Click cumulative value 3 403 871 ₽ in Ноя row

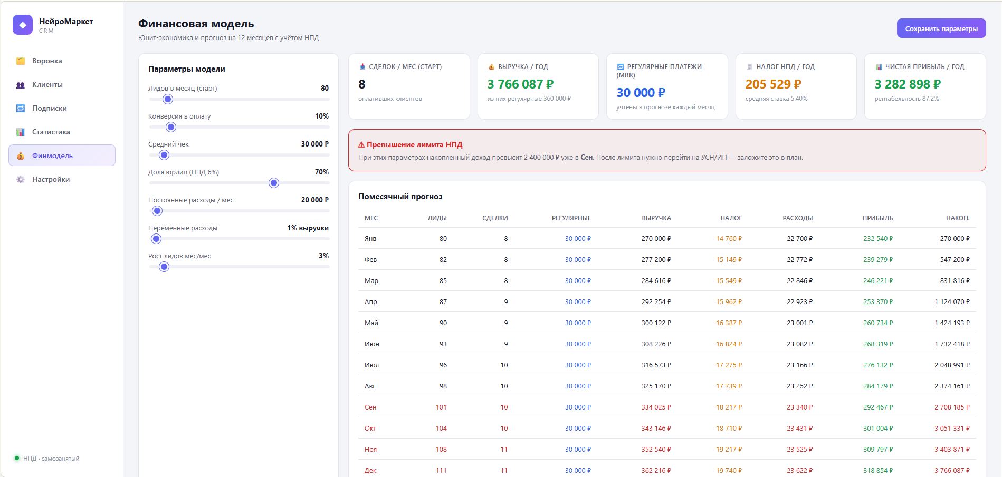click(x=952, y=449)
